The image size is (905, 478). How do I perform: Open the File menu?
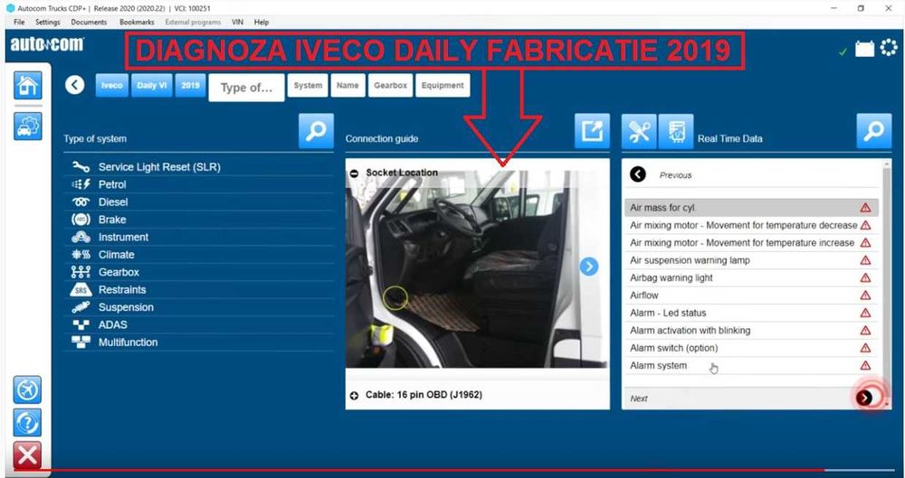pyautogui.click(x=19, y=22)
